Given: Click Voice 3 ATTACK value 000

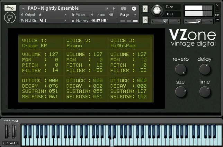Looking at the screenshot, I should [x=142, y=80].
